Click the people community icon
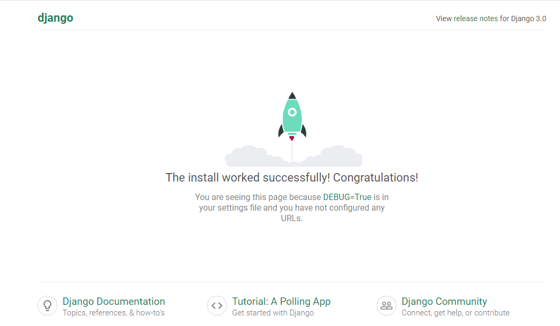Image resolution: width=560 pixels, height=326 pixels. (386, 306)
